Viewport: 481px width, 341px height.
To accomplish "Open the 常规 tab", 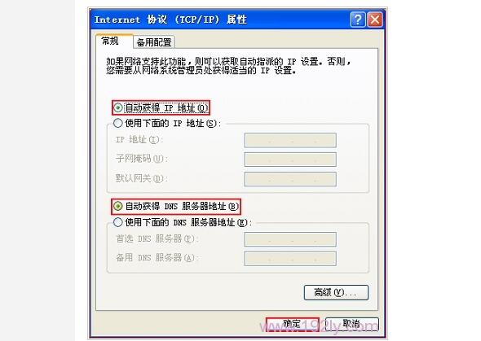I will click(x=110, y=41).
